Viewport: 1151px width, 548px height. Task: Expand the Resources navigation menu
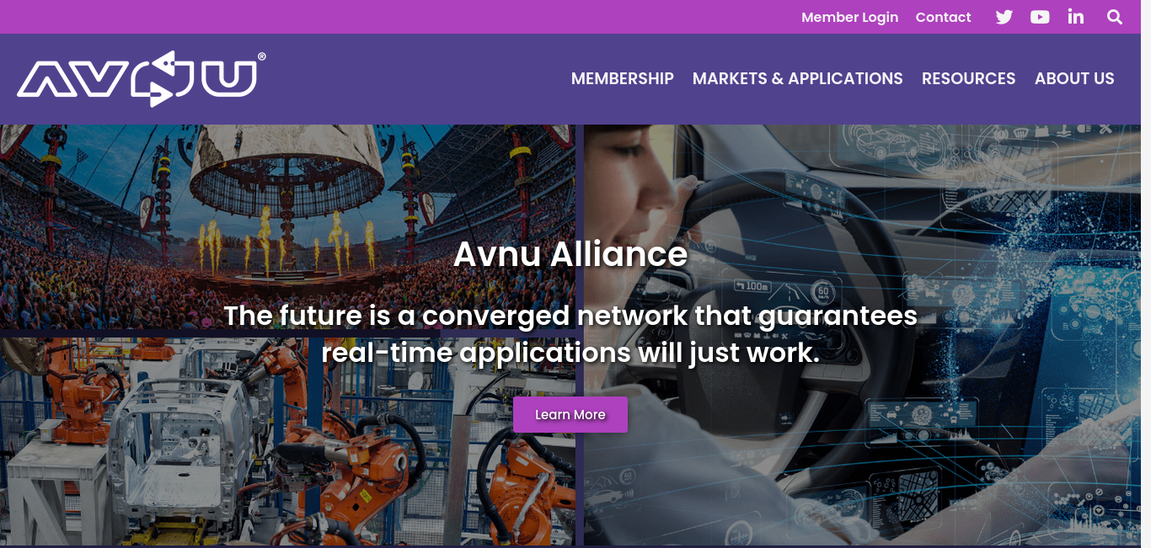click(x=968, y=78)
